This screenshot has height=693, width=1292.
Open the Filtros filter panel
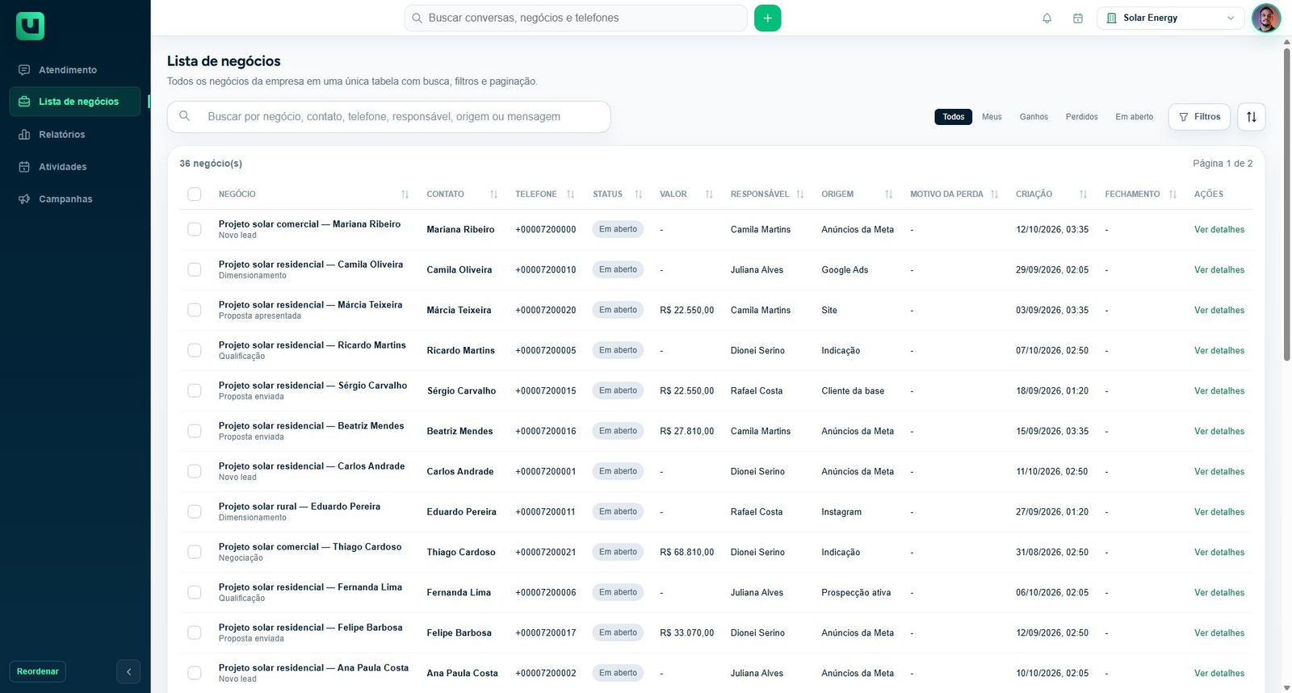(1199, 117)
